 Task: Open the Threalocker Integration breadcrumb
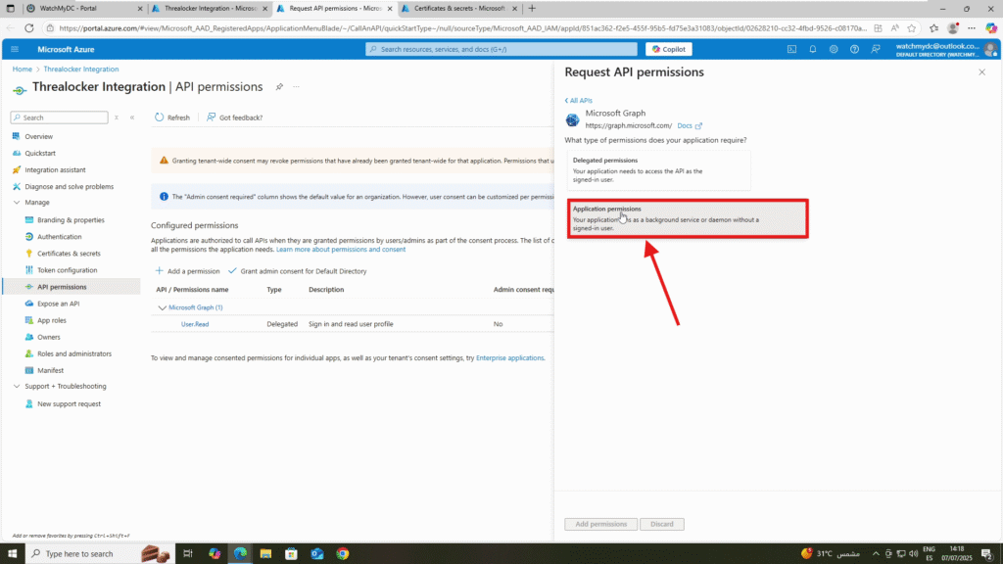click(81, 70)
